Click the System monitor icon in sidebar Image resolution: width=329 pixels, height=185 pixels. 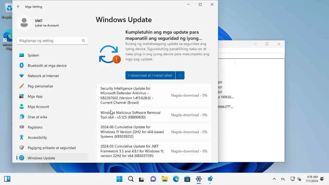[x=22, y=55]
